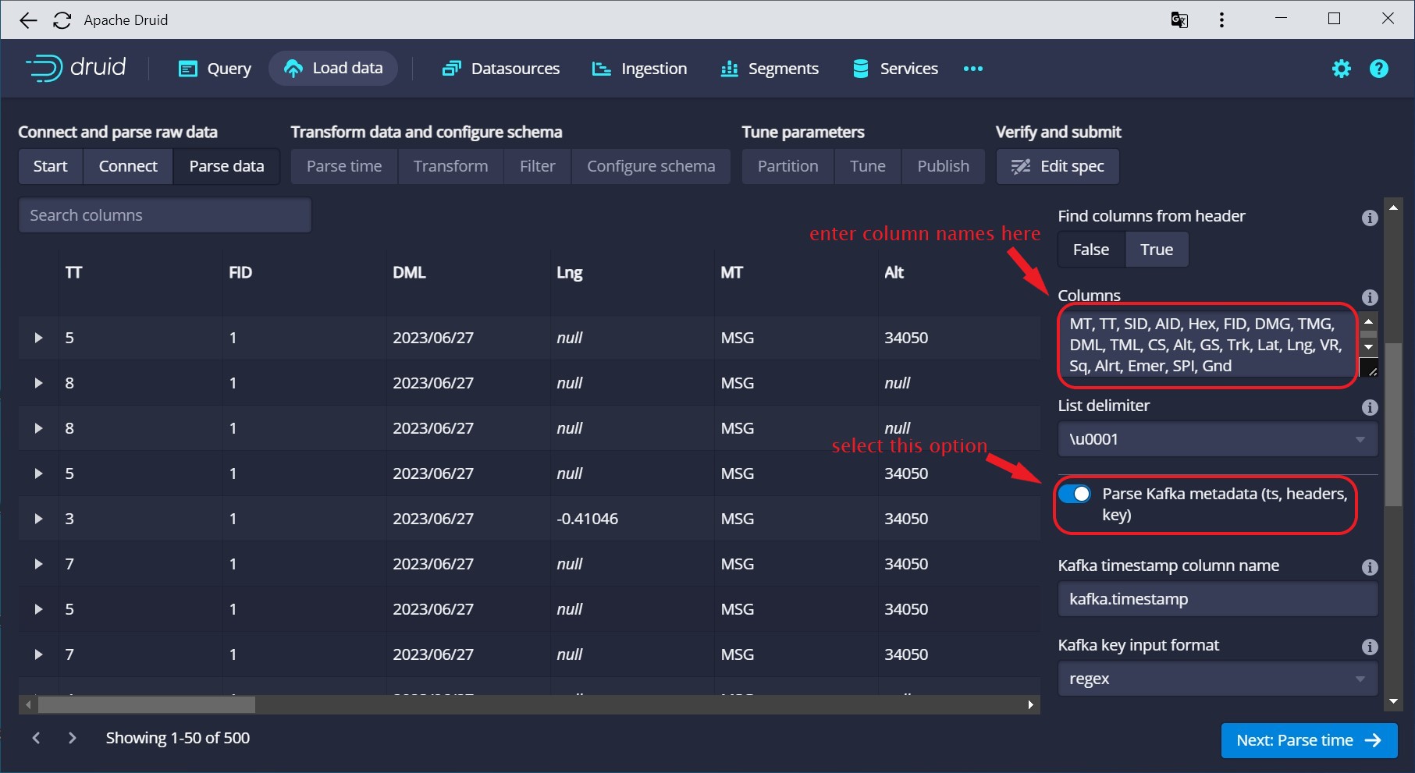Disable Parse Kafka metadata toggle
The width and height of the screenshot is (1415, 773).
coord(1075,494)
